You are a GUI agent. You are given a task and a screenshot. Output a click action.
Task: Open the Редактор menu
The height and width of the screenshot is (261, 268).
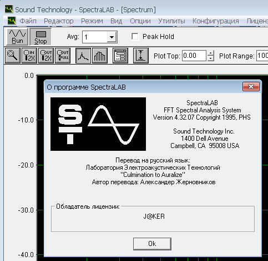(59, 21)
